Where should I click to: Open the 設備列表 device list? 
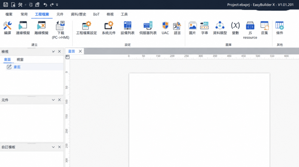127,28
